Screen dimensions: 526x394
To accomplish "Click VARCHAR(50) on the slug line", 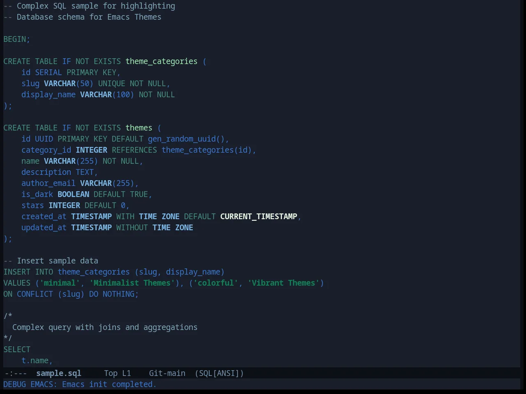I will point(69,83).
